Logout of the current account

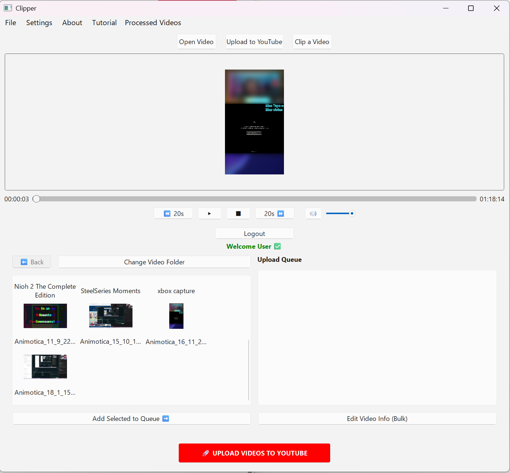[254, 233]
